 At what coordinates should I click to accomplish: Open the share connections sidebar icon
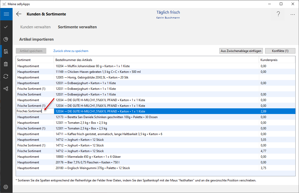coord(6,89)
